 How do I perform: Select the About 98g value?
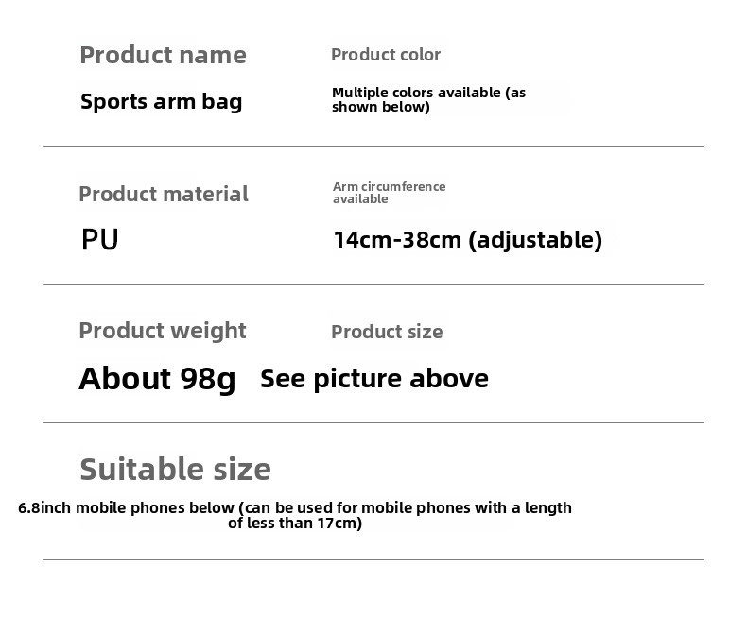pyautogui.click(x=157, y=379)
